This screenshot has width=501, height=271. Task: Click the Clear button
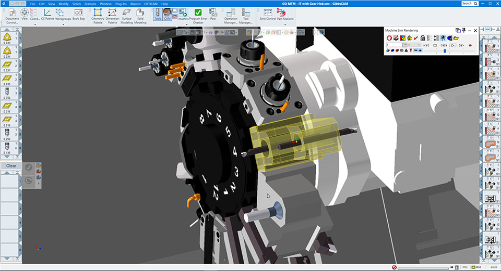pyautogui.click(x=11, y=166)
